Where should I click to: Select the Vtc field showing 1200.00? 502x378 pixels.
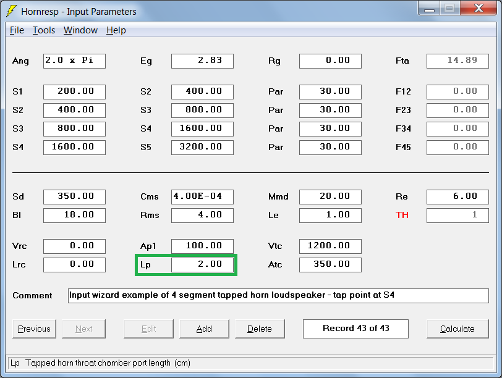[330, 246]
